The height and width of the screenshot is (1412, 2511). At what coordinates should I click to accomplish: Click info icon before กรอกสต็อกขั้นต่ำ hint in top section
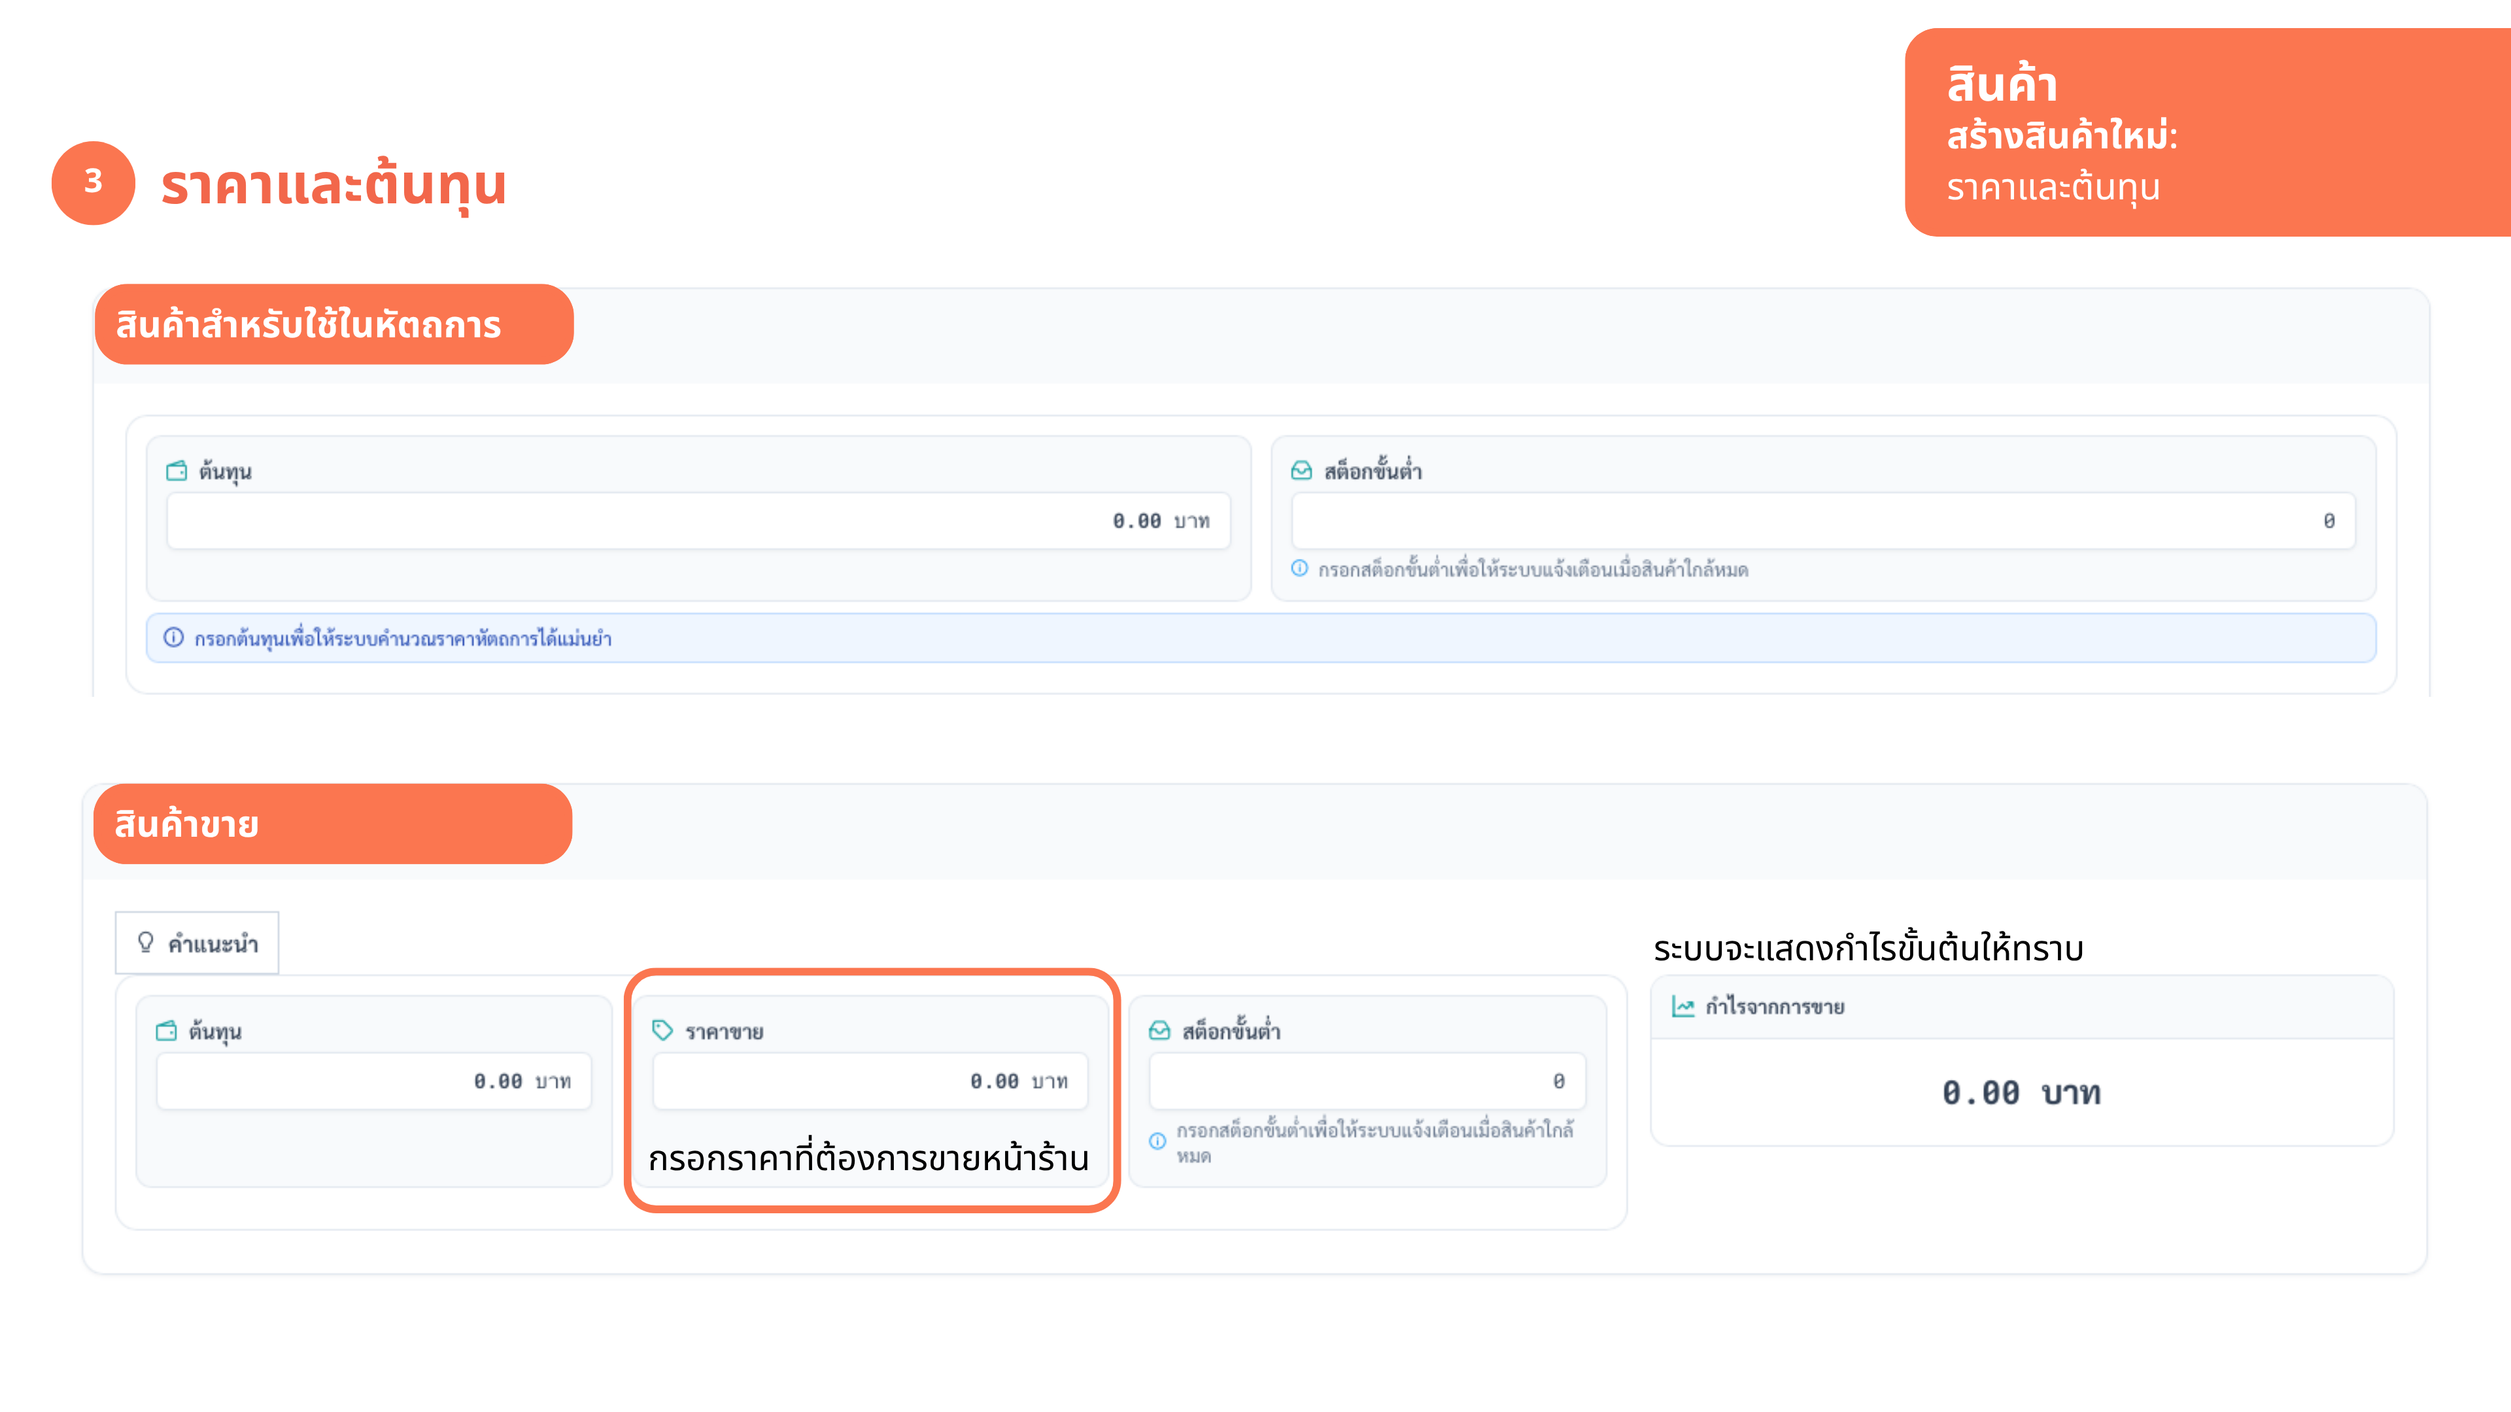tap(1299, 568)
